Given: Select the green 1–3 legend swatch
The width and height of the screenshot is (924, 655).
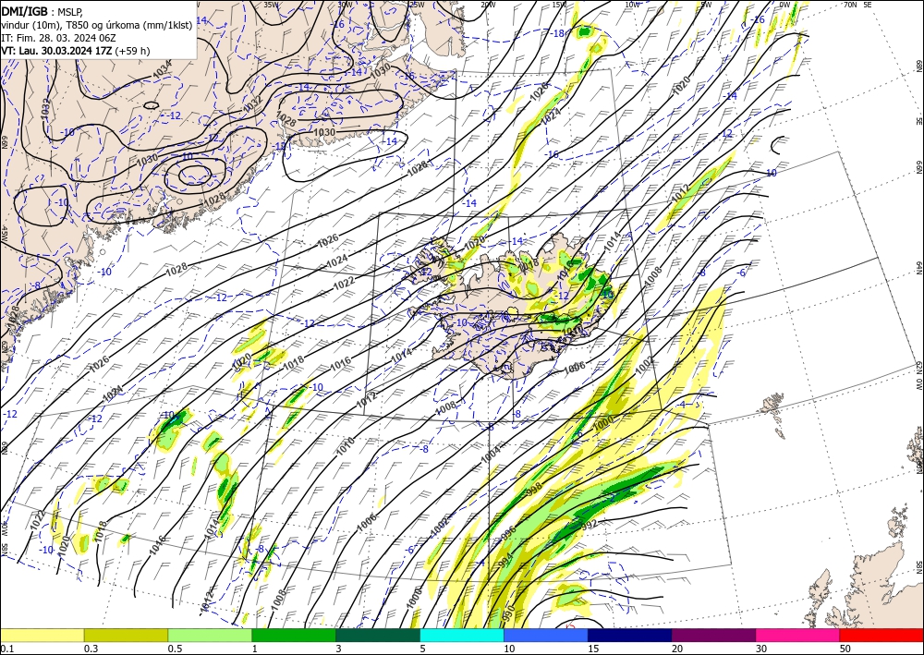Looking at the screenshot, I should click(294, 635).
